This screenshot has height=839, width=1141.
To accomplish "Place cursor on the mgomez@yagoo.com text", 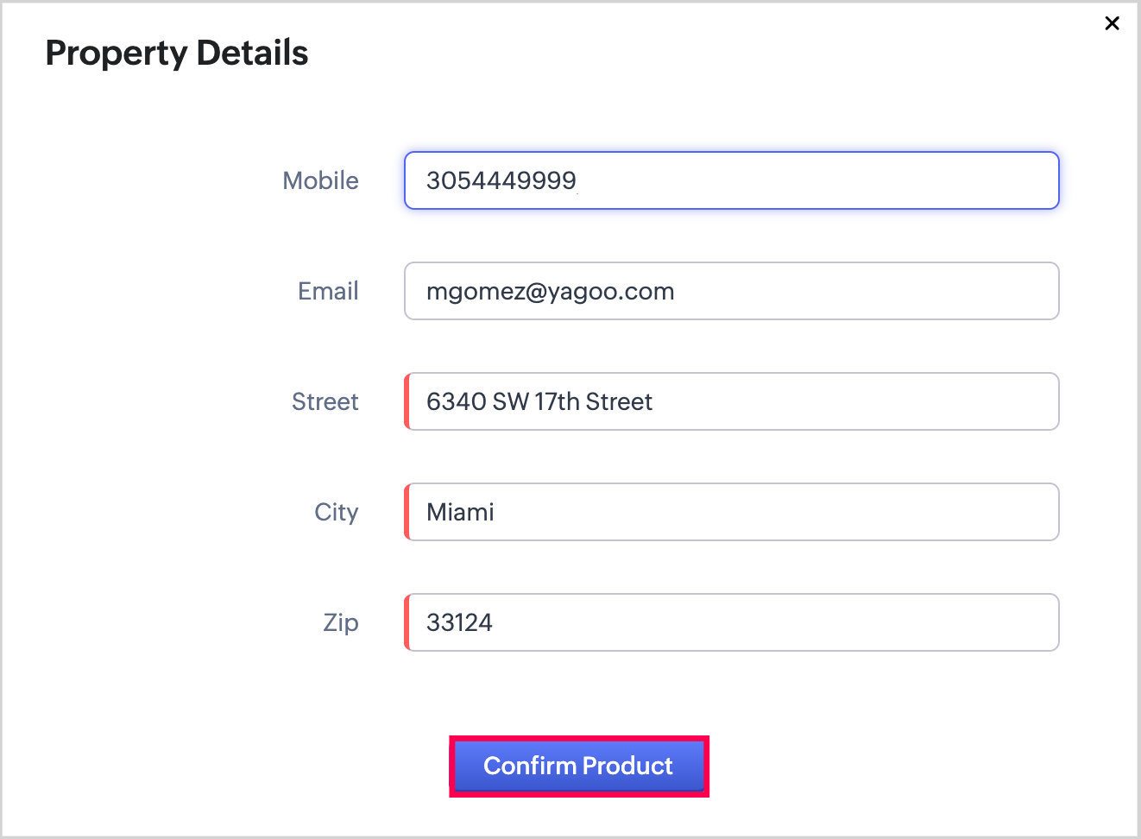I will (x=550, y=291).
